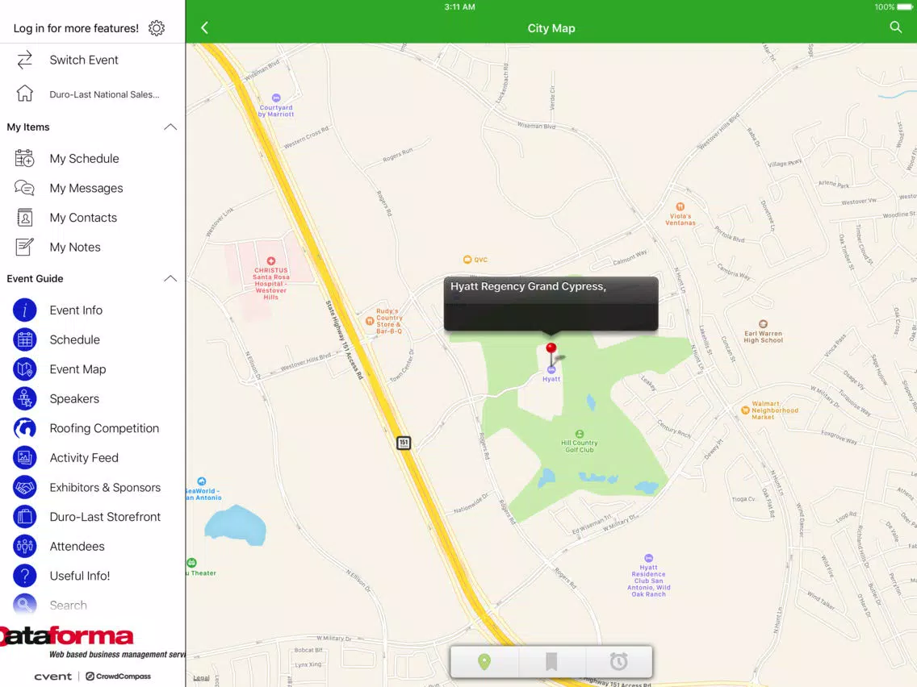Select the bookmark map toolbar button
The image size is (917, 687).
(x=551, y=662)
